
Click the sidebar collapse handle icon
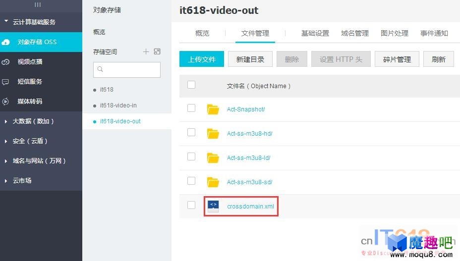tap(38, 4)
